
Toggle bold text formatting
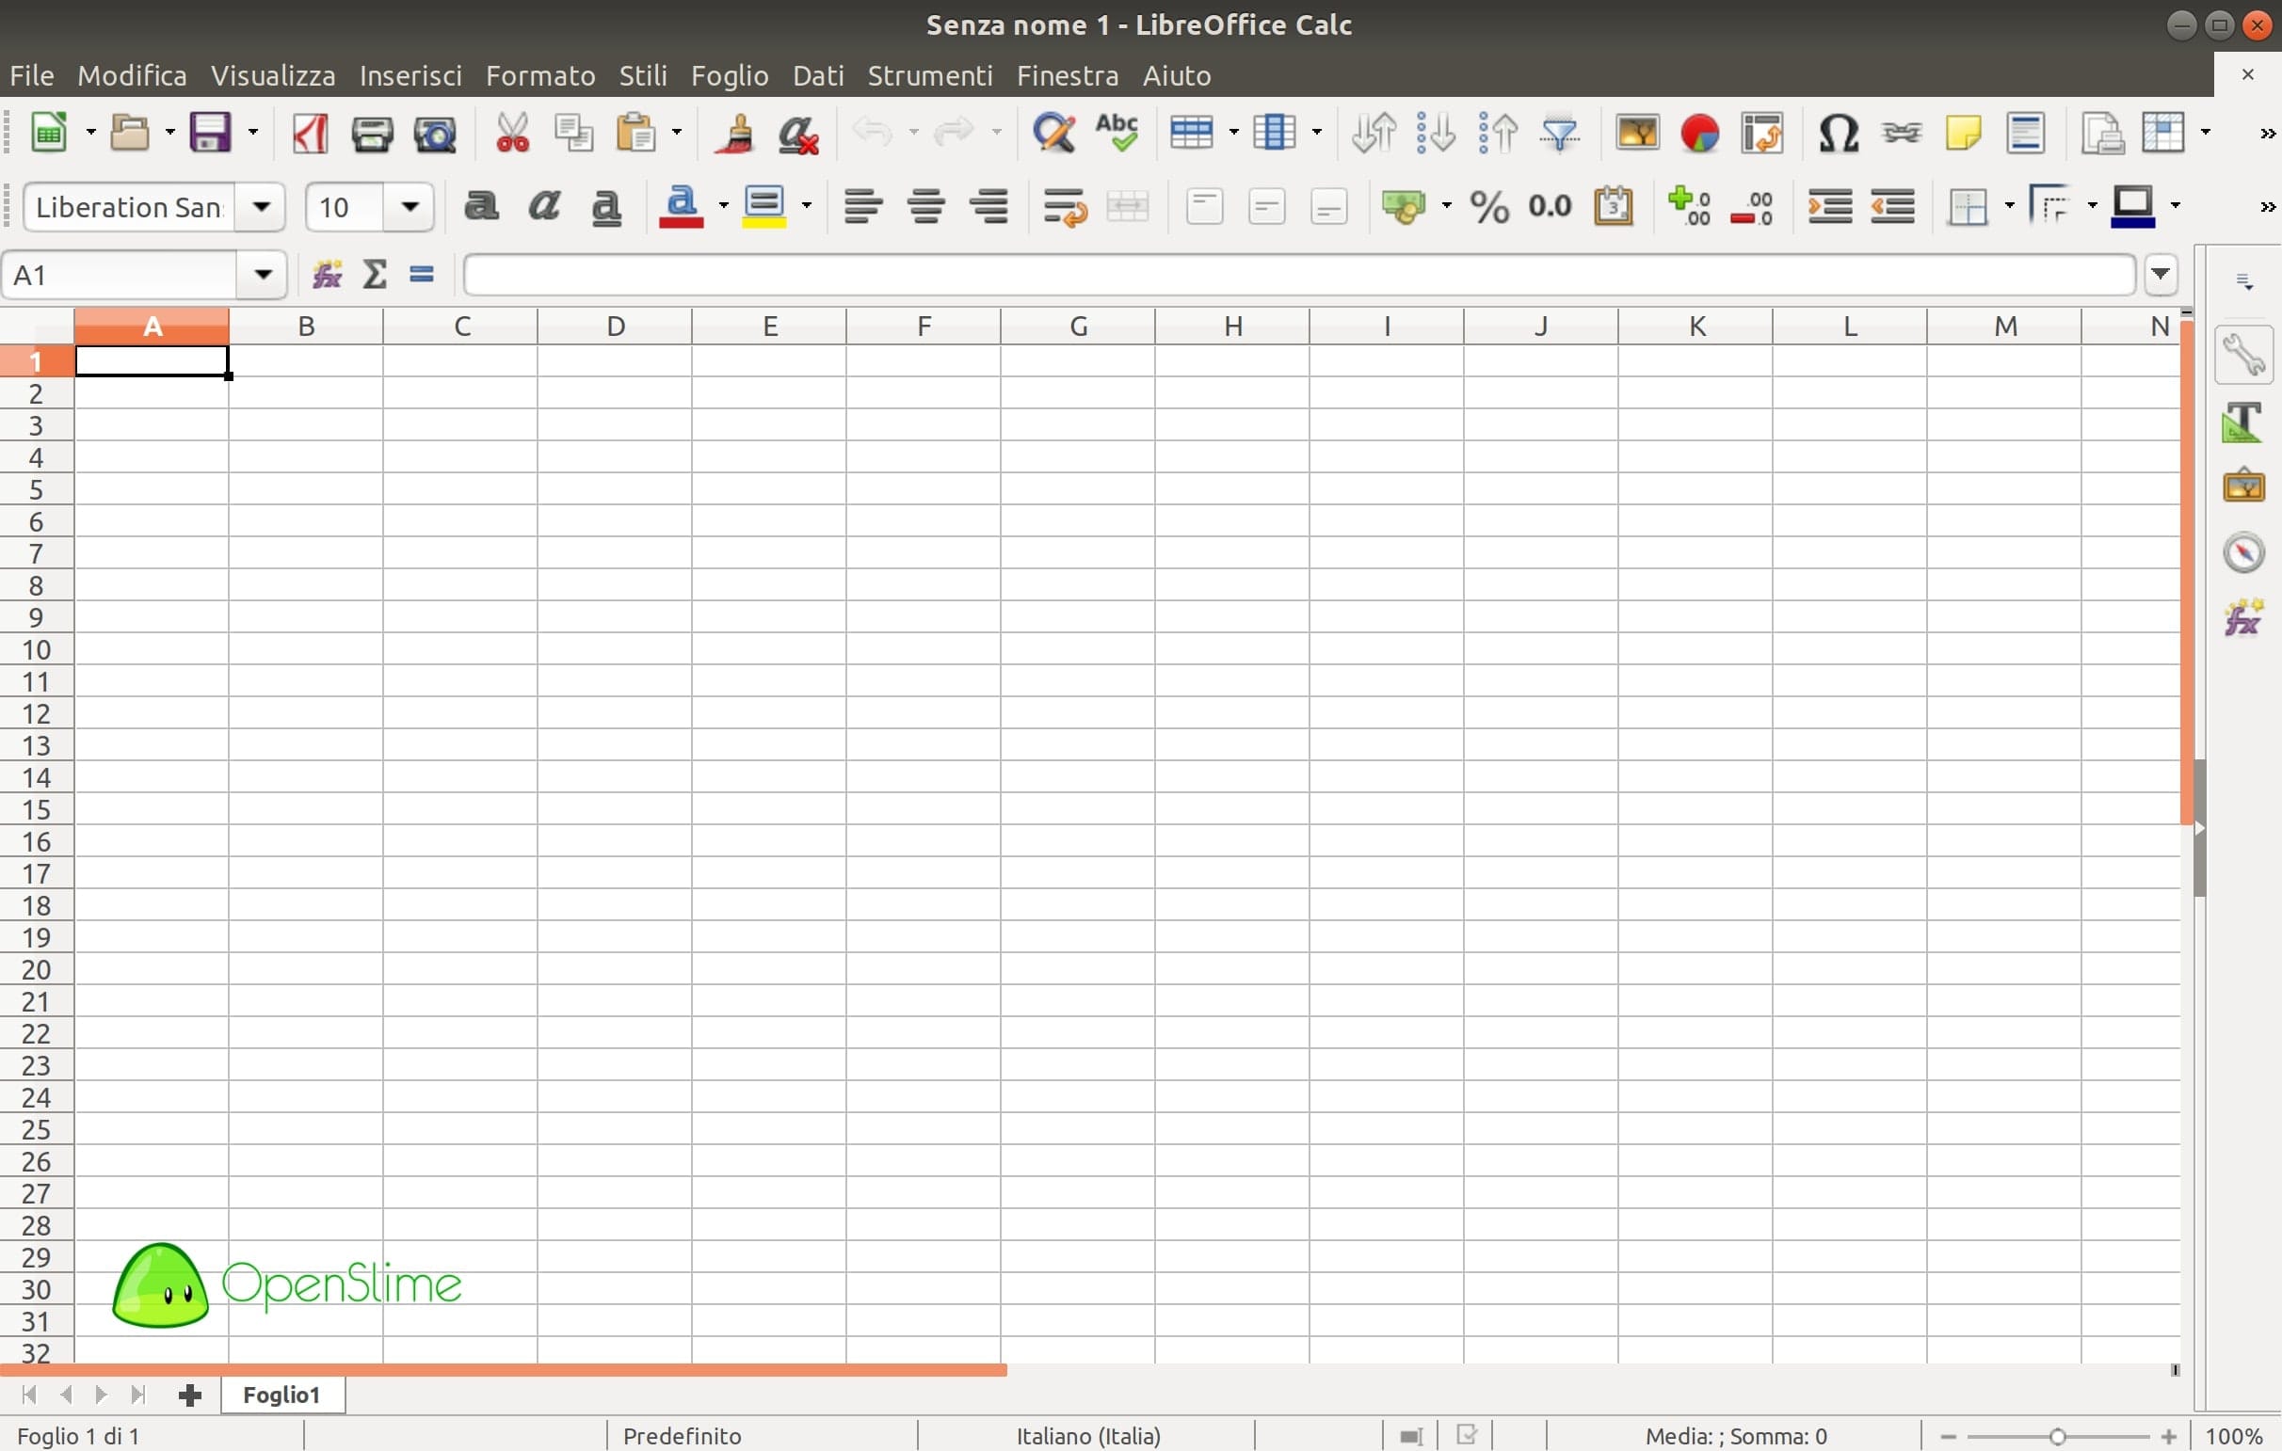tap(481, 206)
